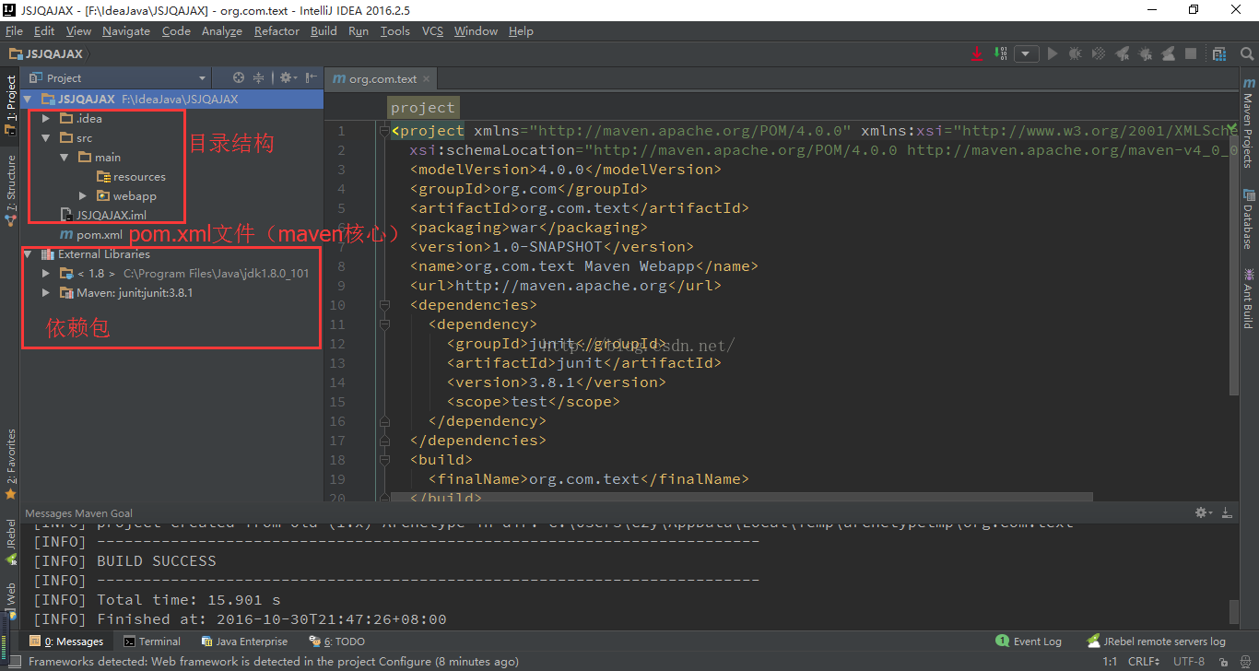Click the 1:1 cursor position indicator
This screenshot has height=671, width=1259.
(1110, 661)
